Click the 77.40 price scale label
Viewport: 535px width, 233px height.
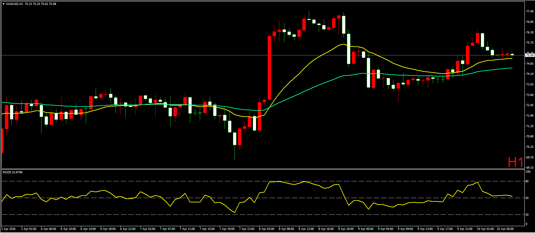529,11
